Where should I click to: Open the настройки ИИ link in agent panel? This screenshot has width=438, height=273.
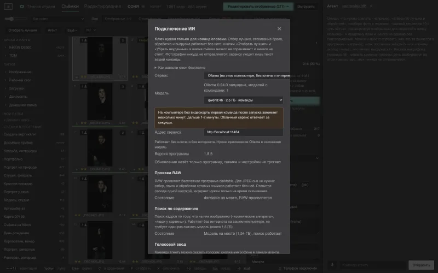point(354,6)
